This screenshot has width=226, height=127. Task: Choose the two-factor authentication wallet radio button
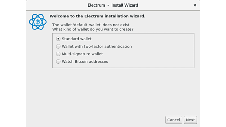pos(58,46)
